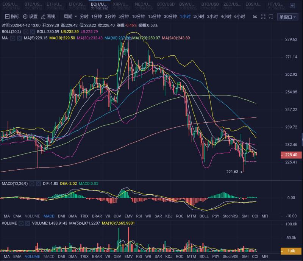Open the 指标 indicators menu
303x261 pixels.
[x=12, y=17]
